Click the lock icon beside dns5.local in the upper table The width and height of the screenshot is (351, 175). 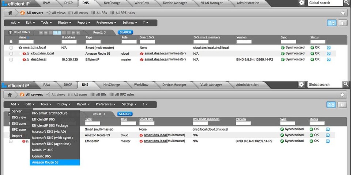[x=28, y=59]
